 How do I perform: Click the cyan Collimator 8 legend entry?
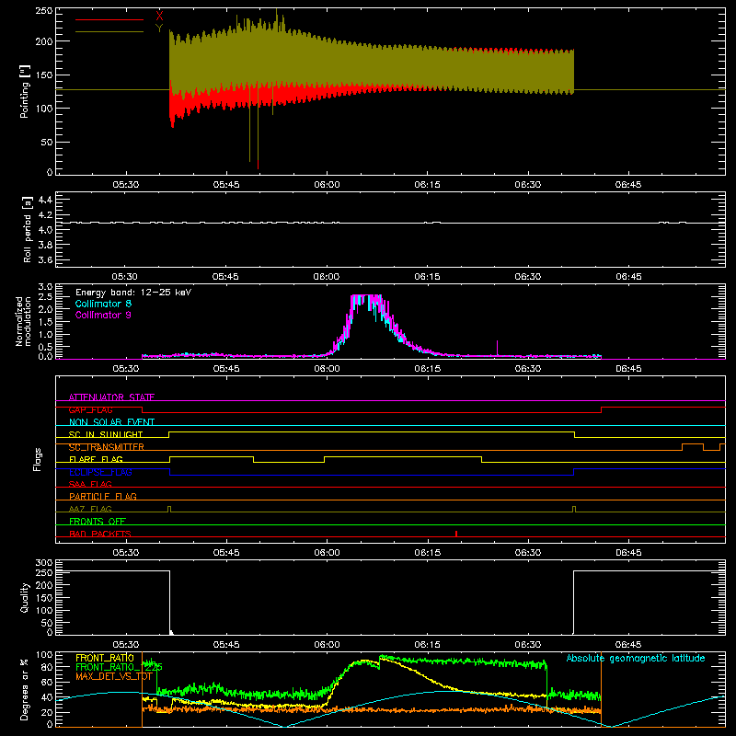click(x=103, y=304)
